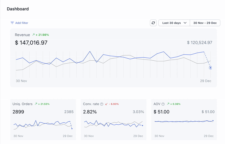The width and height of the screenshot is (225, 144).
Task: Click the Dashboard page heading
Action: (18, 9)
